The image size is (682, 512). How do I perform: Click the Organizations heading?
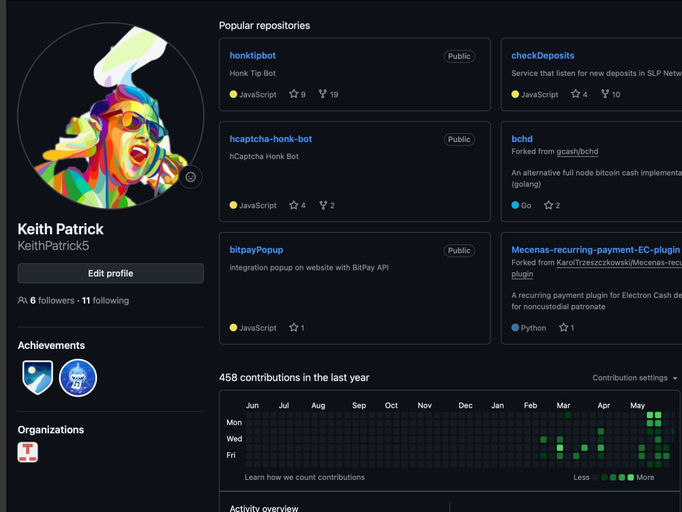pyautogui.click(x=51, y=429)
